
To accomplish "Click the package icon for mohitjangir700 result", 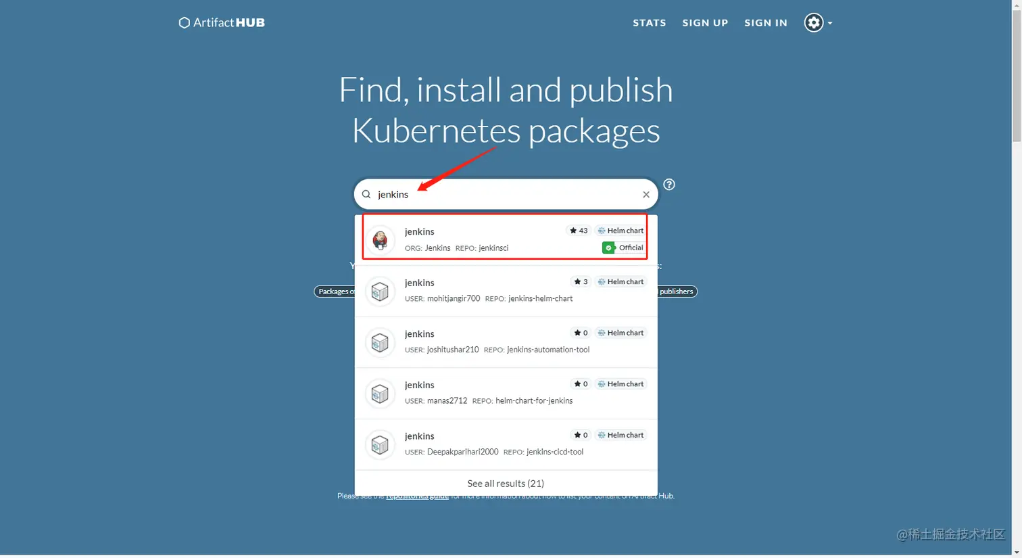I will pyautogui.click(x=380, y=292).
